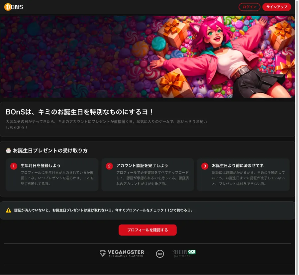Click heading アカウント認証を完了しよう
This screenshot has height=275, width=299.
click(142, 166)
